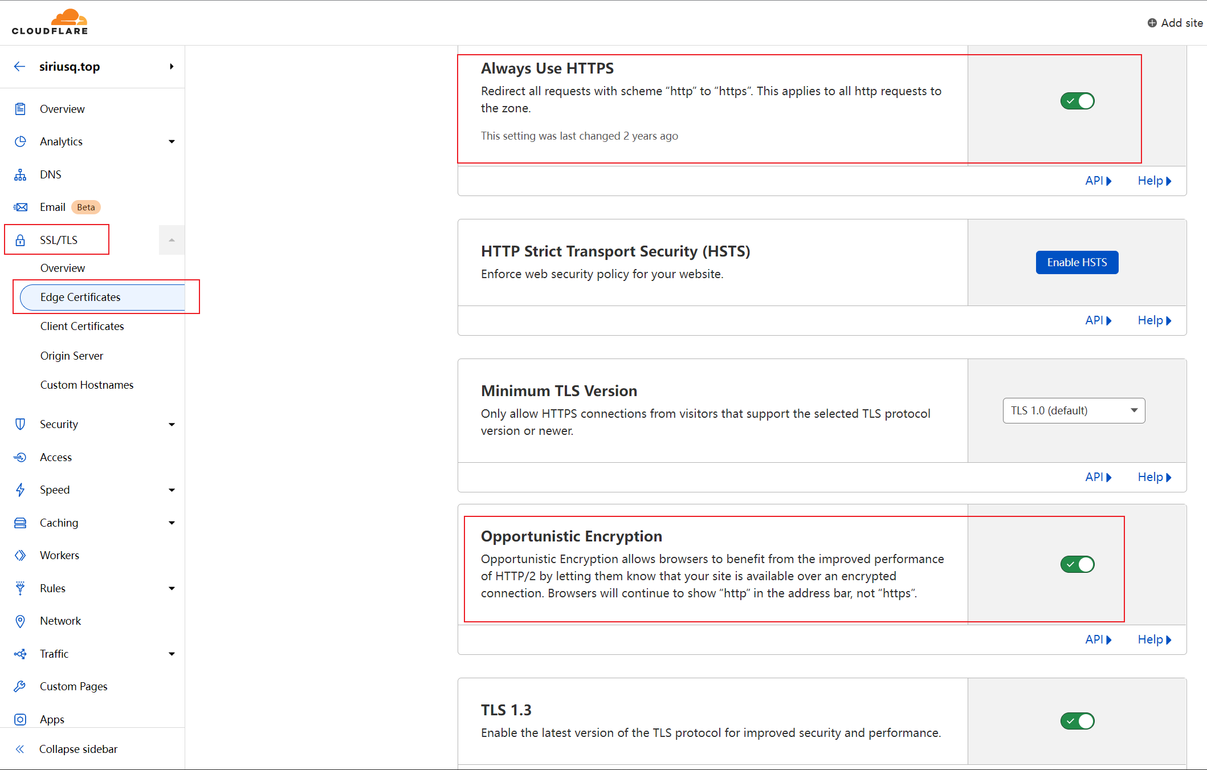Turn off Opportunistic Encryption
The height and width of the screenshot is (770, 1207).
tap(1077, 564)
